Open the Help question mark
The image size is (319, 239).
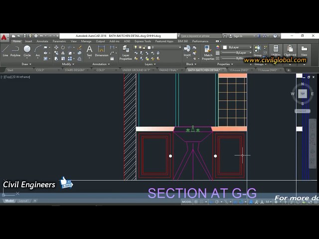pos(275,36)
